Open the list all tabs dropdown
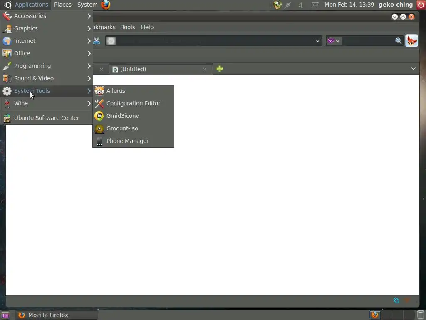The height and width of the screenshot is (320, 426). click(413, 69)
